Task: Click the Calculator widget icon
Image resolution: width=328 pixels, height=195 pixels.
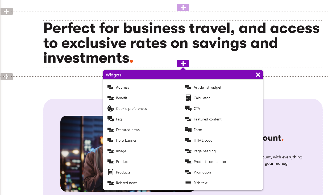Action: point(188,98)
